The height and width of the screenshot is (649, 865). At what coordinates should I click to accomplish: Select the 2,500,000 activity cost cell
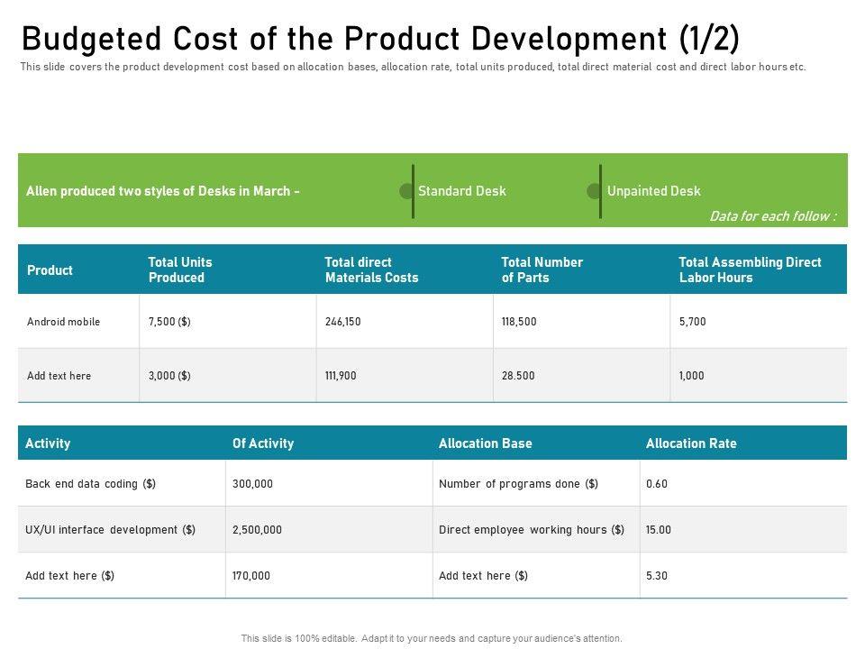[x=257, y=530]
